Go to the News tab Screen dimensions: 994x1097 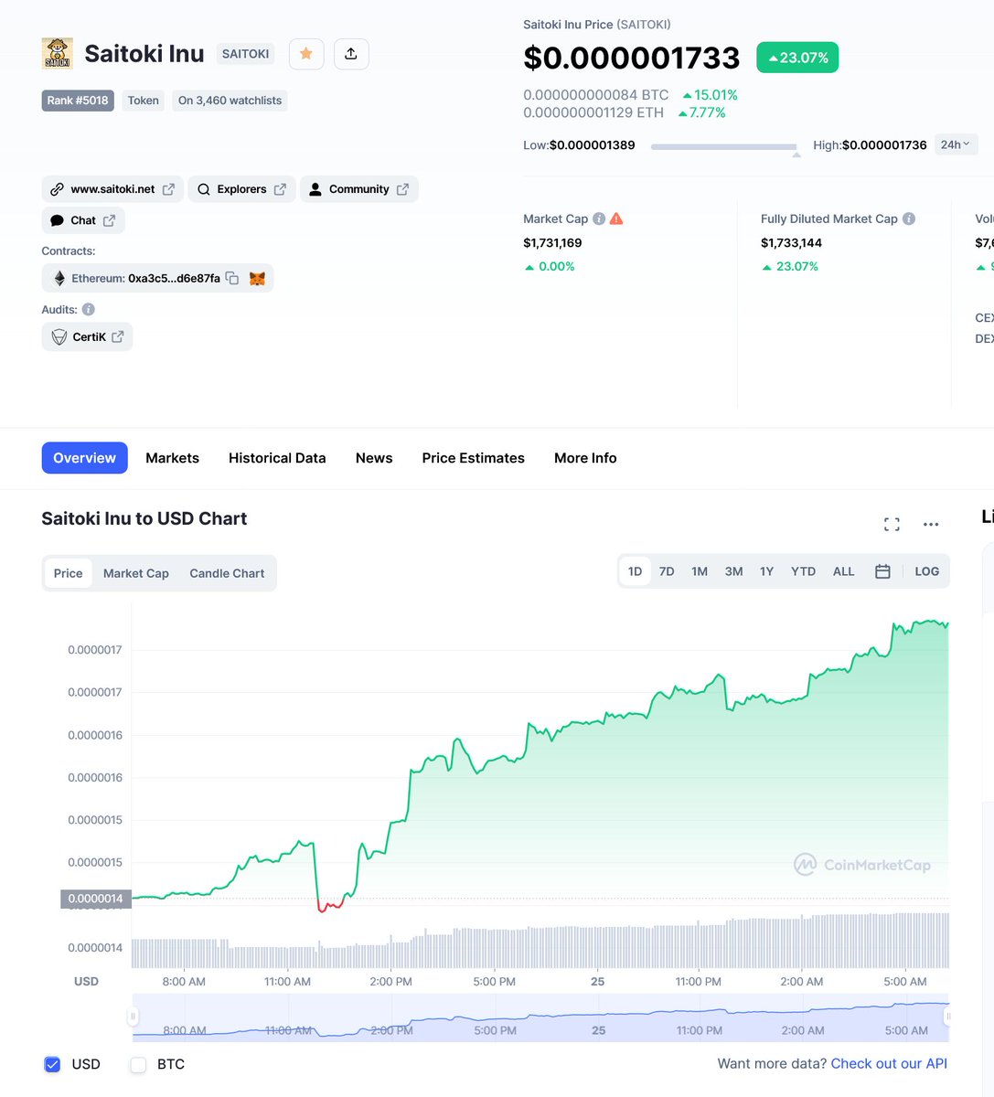coord(374,458)
